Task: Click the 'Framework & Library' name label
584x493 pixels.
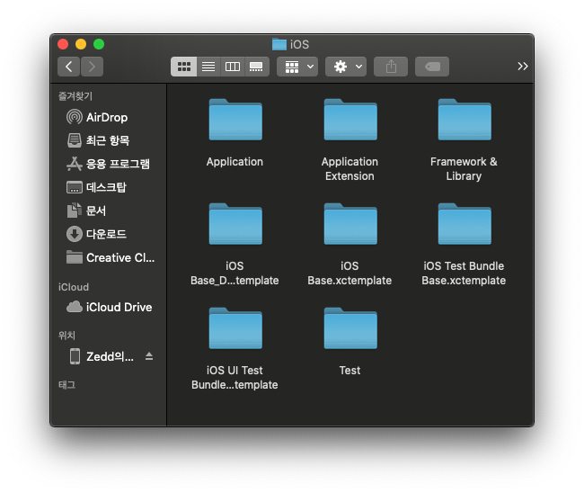Action: tap(464, 169)
